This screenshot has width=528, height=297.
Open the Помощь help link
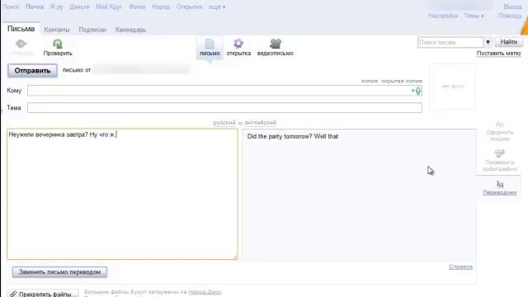pos(510,16)
